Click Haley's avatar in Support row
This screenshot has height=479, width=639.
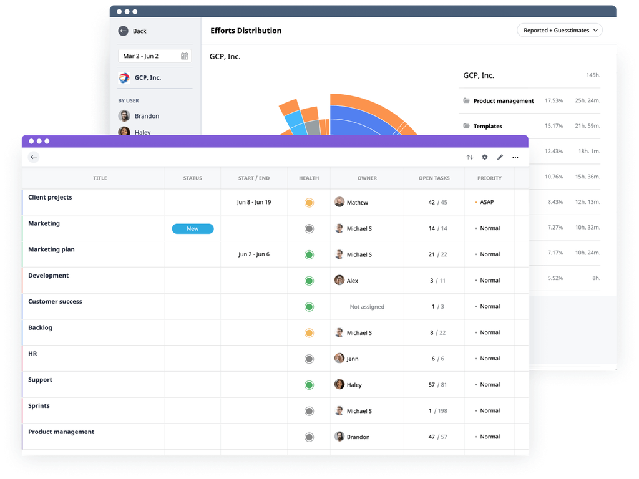(x=339, y=384)
